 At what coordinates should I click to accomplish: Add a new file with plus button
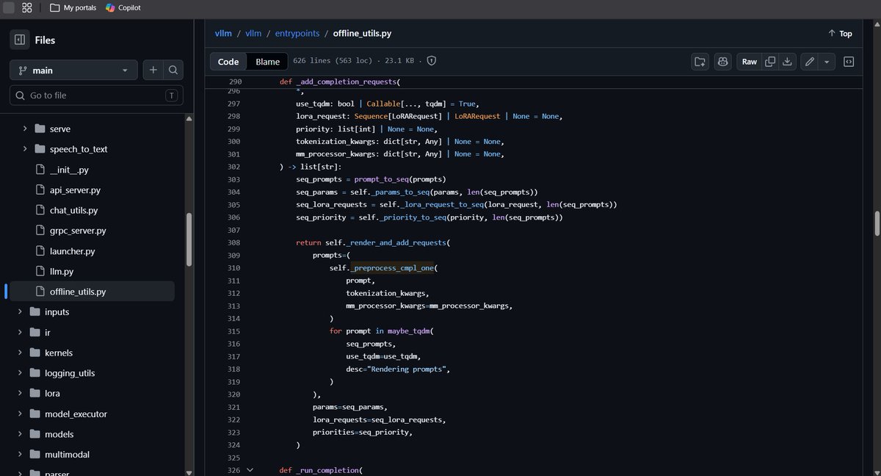pos(153,70)
